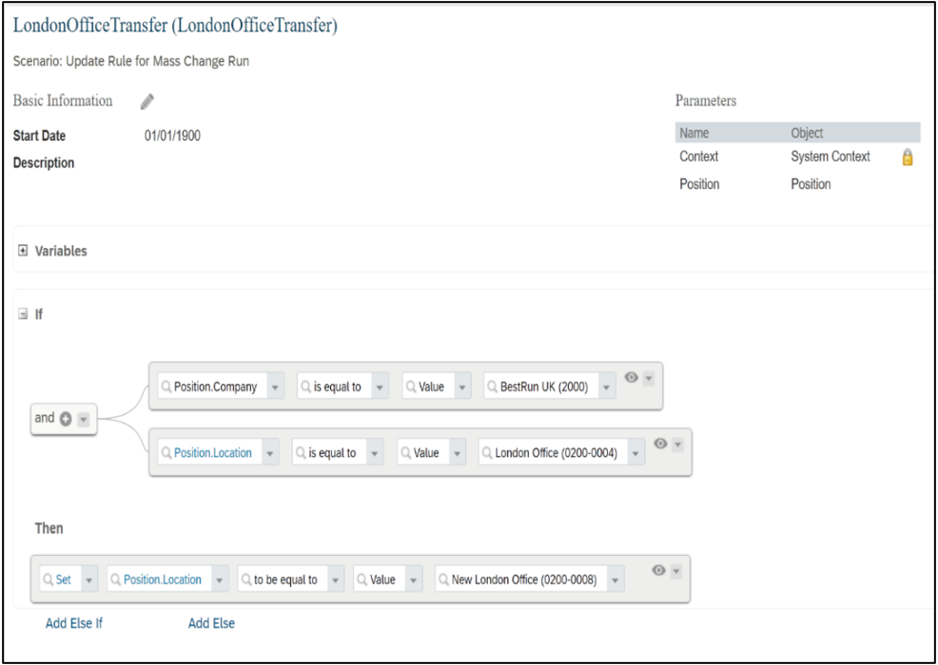The height and width of the screenshot is (665, 938).
Task: Open the 'is equal to' dropdown in the Location row
Action: 375,453
